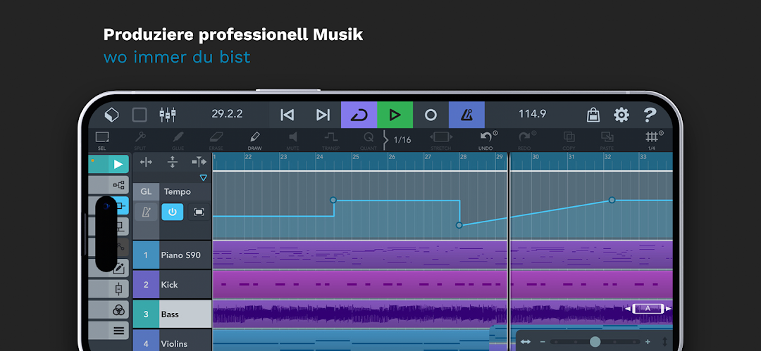Choose the GLUE tool

point(178,141)
